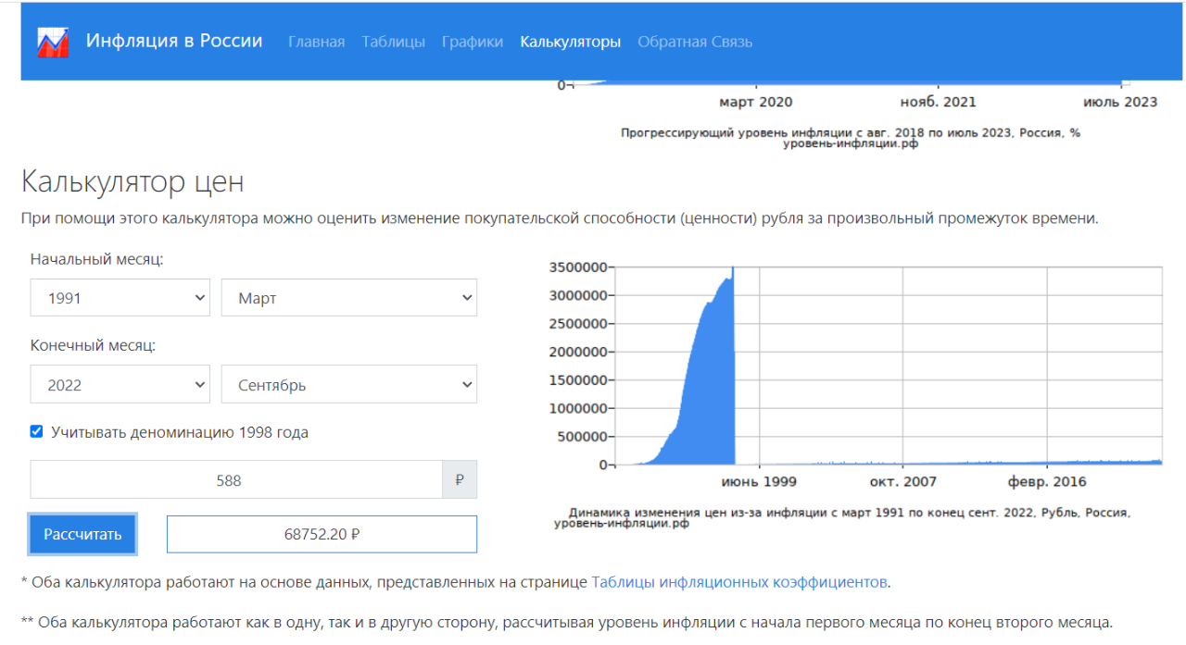The width and height of the screenshot is (1186, 645).
Task: Click the Инфляция в России site title
Action: coord(174,41)
